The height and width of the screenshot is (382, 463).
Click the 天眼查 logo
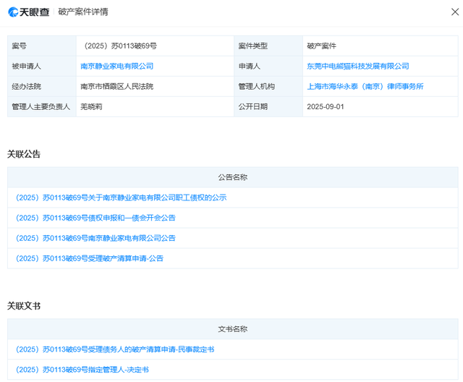pyautogui.click(x=29, y=12)
